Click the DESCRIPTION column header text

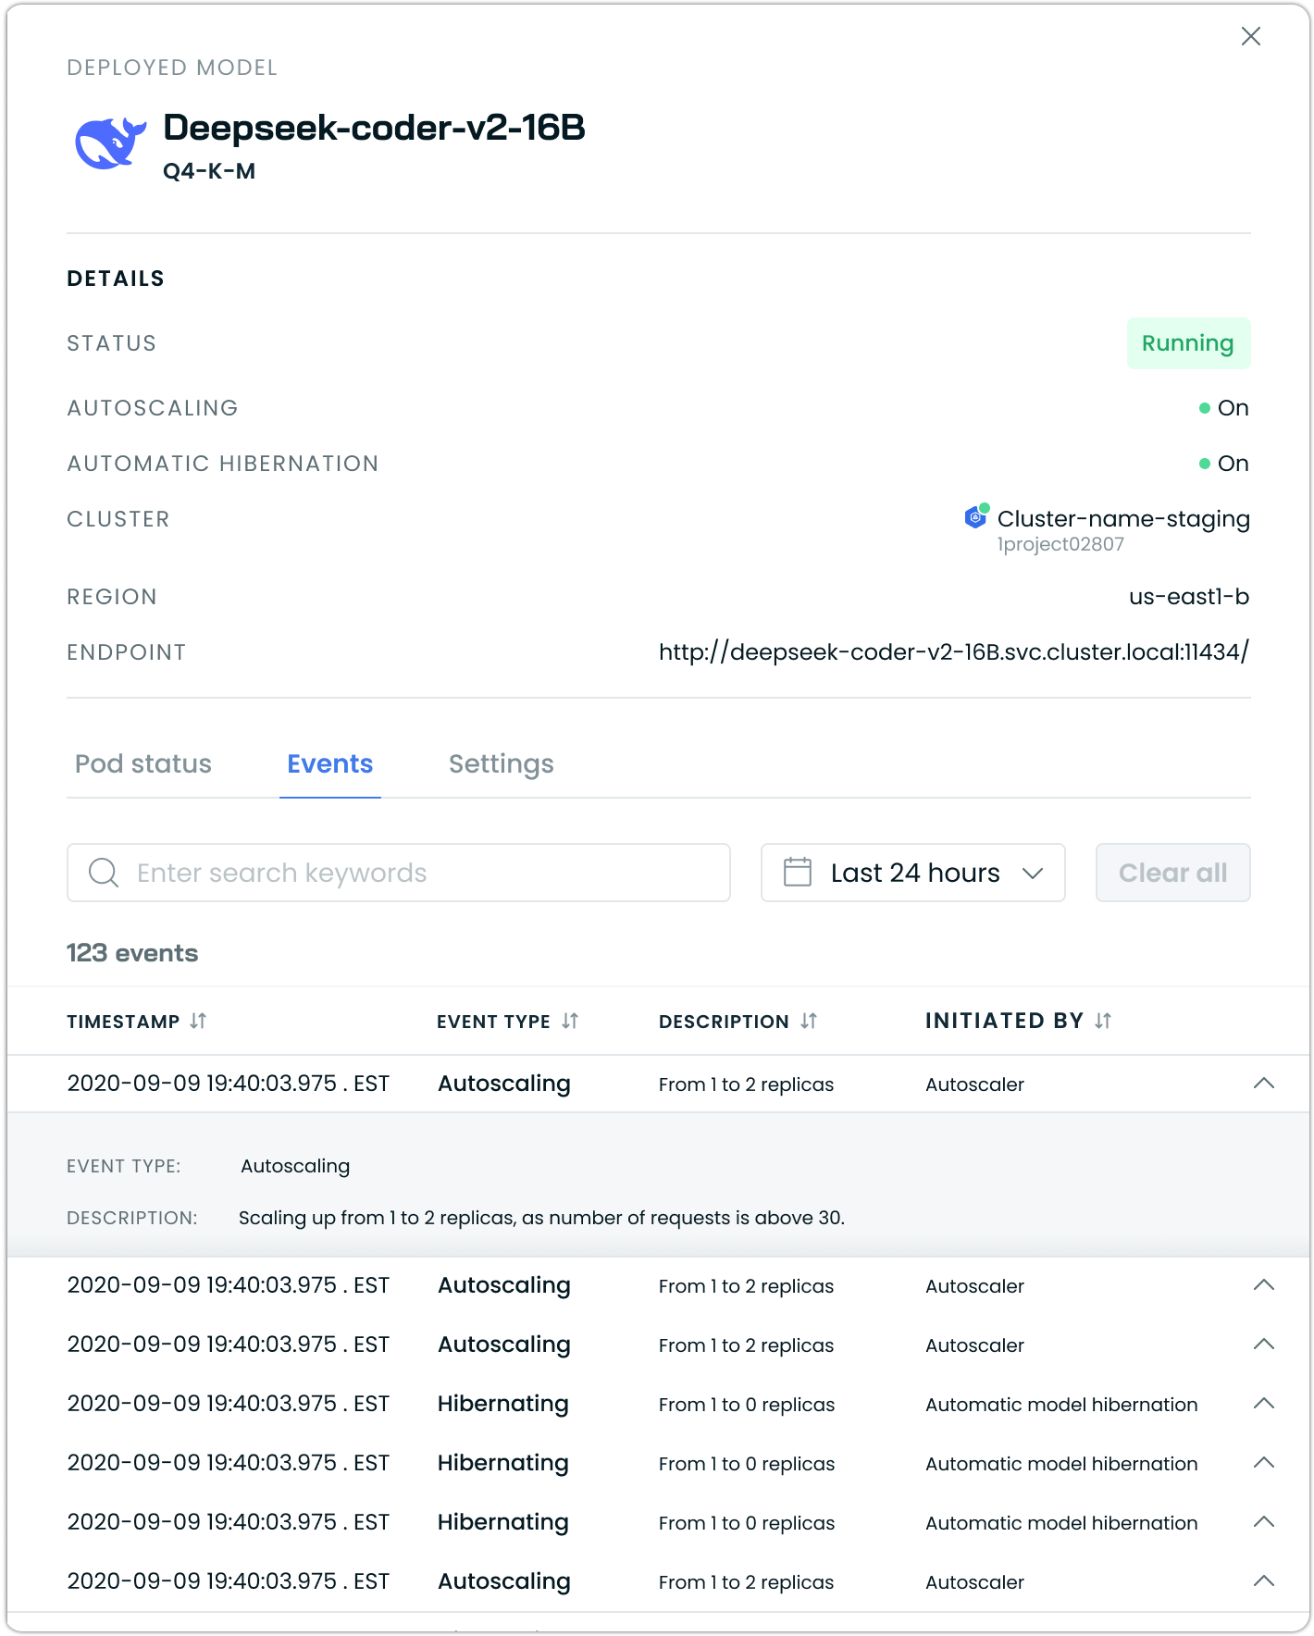[x=724, y=1022]
